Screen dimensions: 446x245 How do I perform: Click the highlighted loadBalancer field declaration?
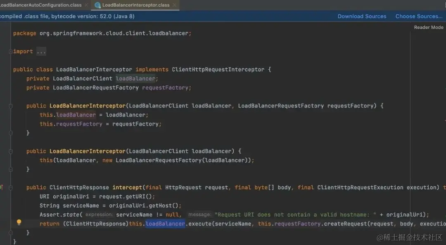click(135, 79)
